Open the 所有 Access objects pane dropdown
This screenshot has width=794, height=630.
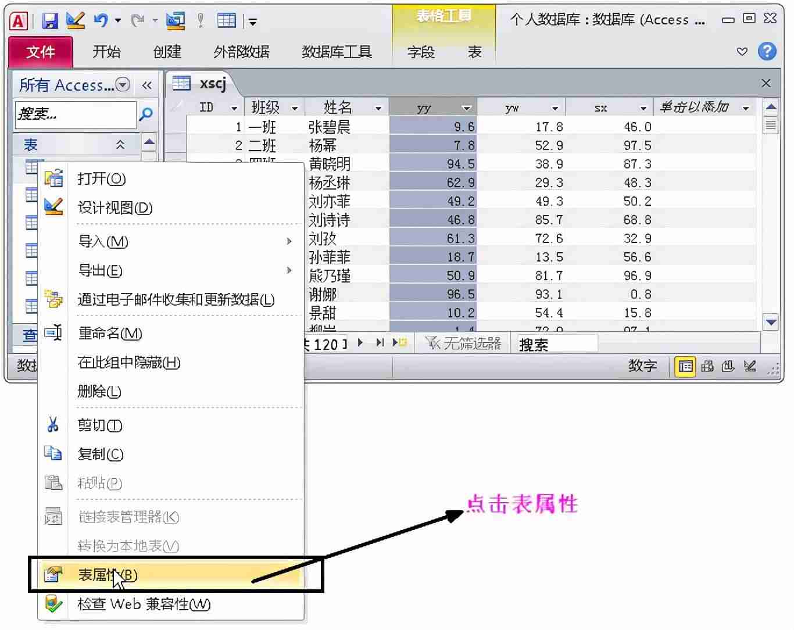pos(123,85)
